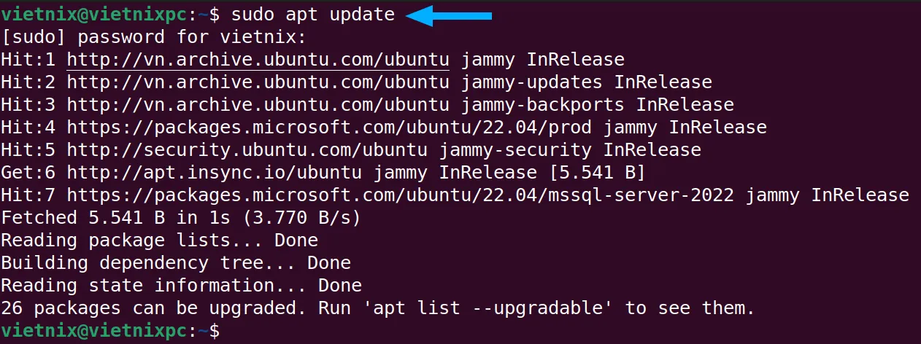Open the security.ubuntu.com repository URL
This screenshot has width=921, height=344.
pos(247,150)
